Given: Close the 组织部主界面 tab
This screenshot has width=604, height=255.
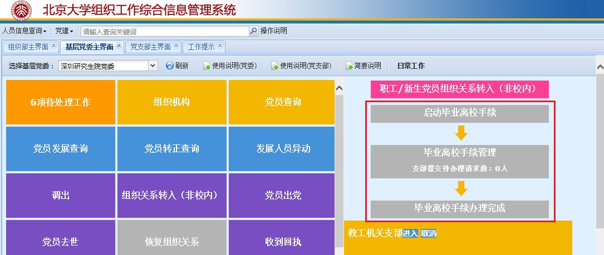Looking at the screenshot, I should tap(54, 46).
